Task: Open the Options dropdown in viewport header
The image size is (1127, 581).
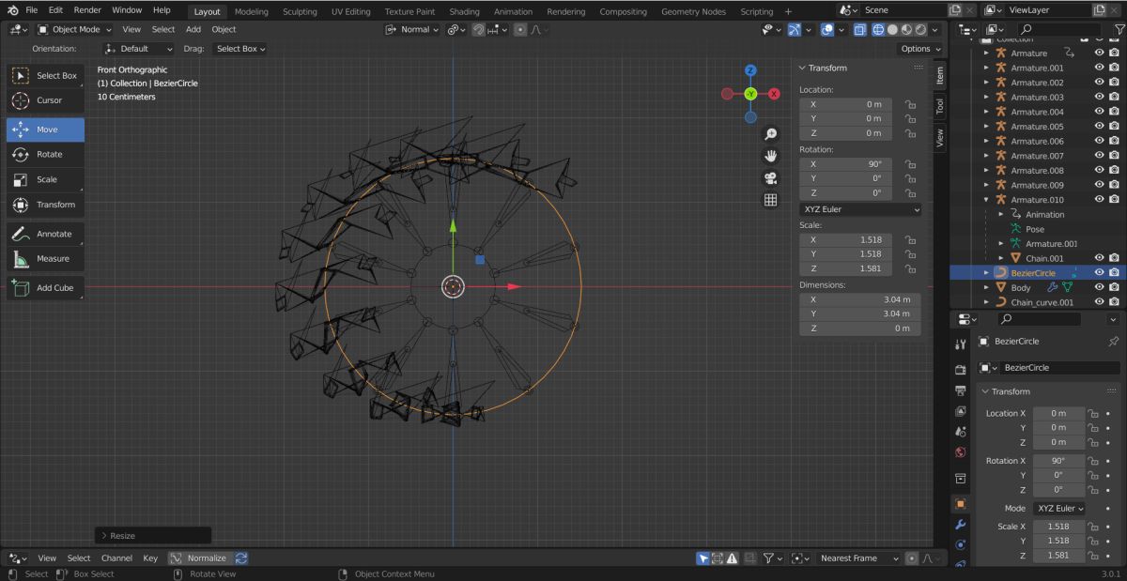Action: (x=919, y=48)
